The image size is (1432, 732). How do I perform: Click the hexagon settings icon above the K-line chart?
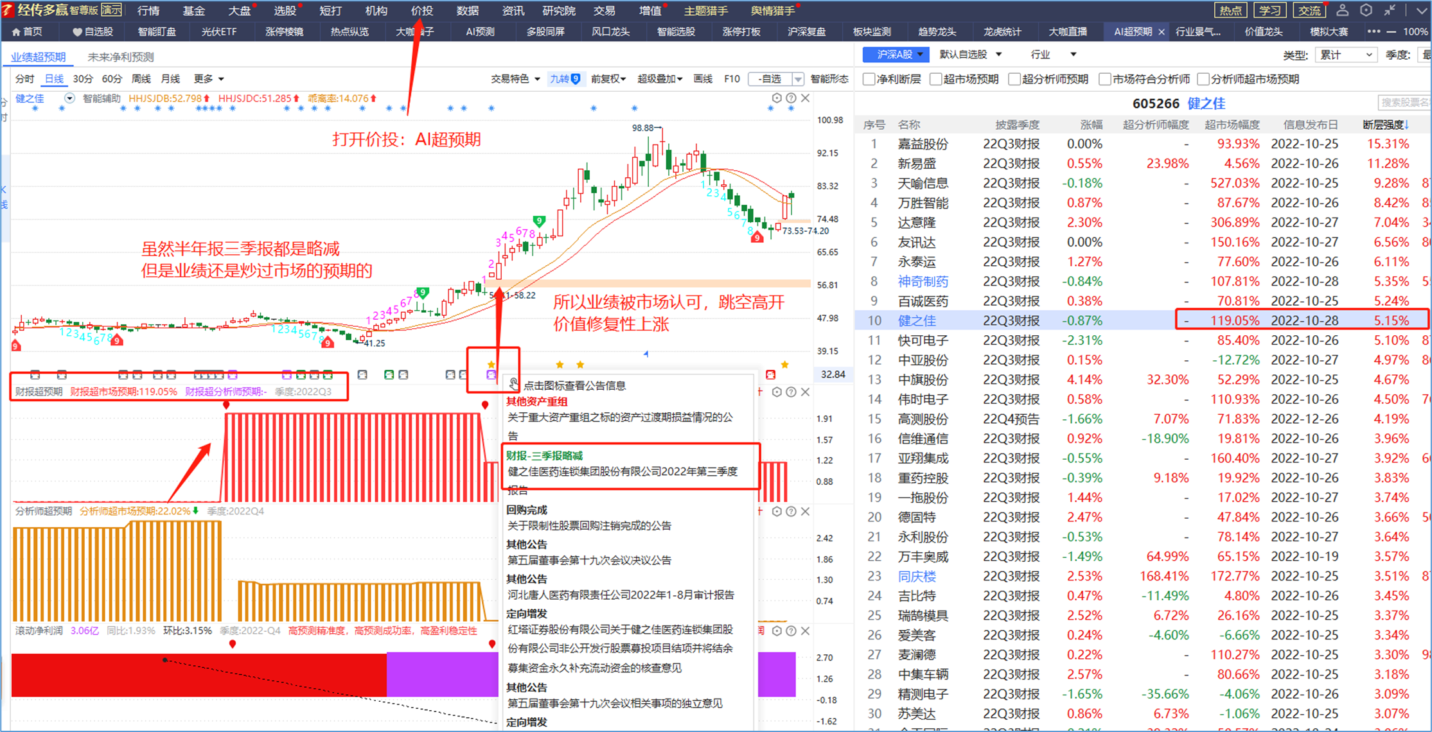(777, 98)
